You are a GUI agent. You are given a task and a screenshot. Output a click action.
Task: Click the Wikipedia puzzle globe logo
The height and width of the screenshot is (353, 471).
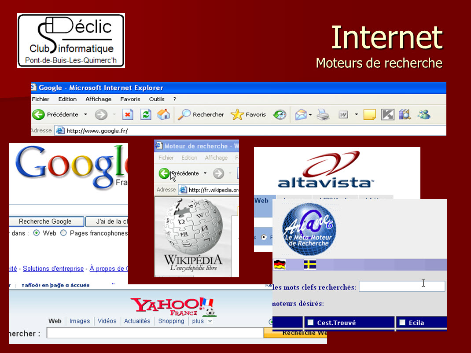click(193, 227)
